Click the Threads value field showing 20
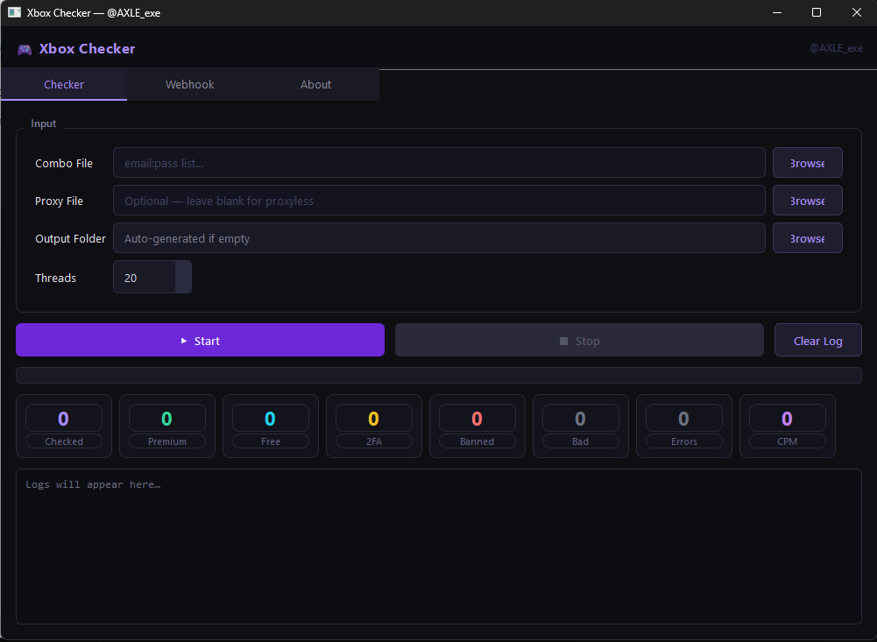The height and width of the screenshot is (642, 877). [145, 278]
